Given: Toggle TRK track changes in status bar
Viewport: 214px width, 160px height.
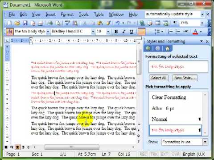Looking at the screenshot, I should click(x=154, y=154).
